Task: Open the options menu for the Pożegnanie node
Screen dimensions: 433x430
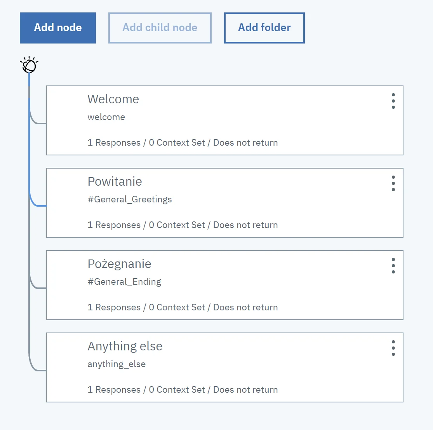Action: [393, 266]
